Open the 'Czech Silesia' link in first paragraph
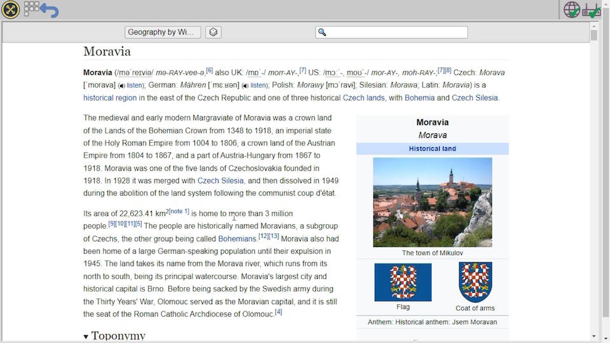The height and width of the screenshot is (343, 610). pos(475,98)
